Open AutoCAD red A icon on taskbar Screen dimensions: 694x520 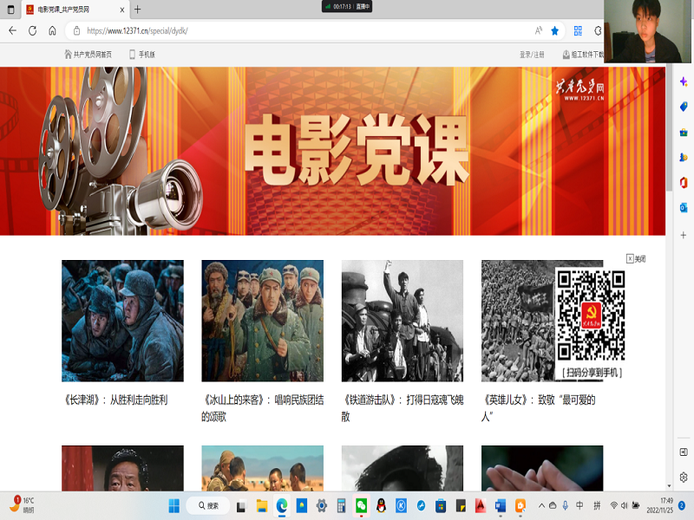click(x=481, y=505)
